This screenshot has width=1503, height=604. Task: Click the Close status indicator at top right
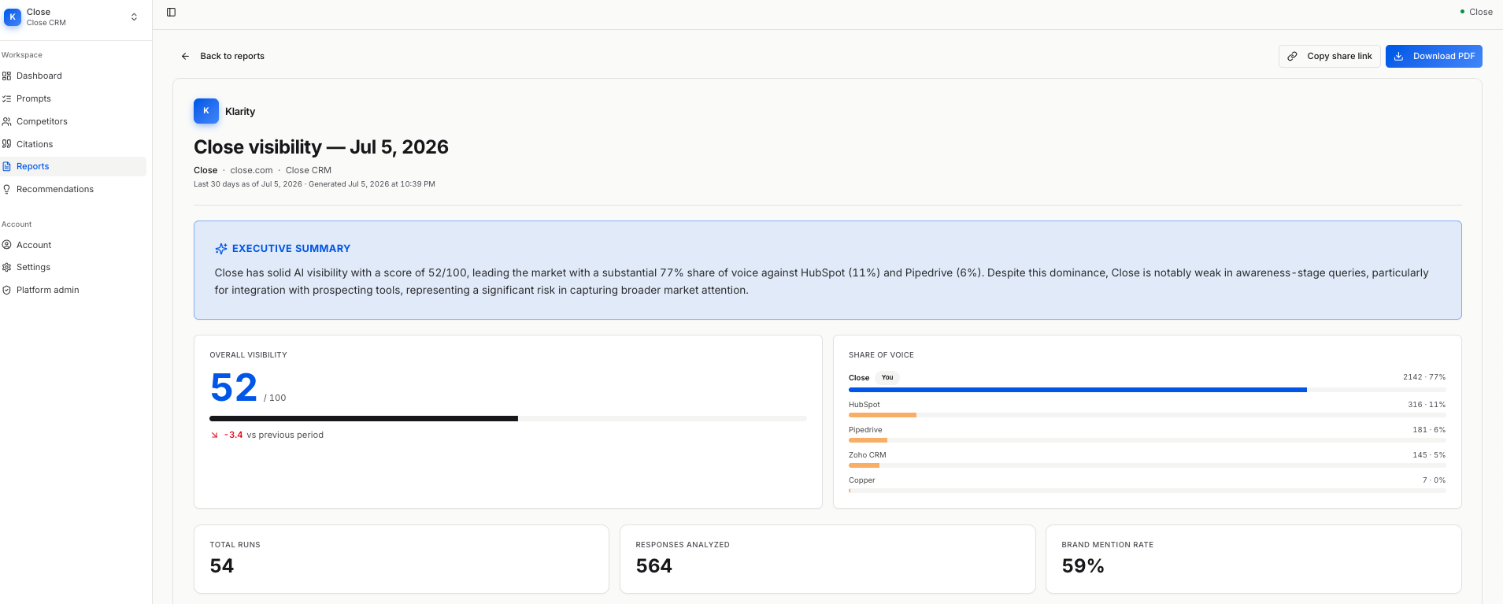click(x=1476, y=12)
